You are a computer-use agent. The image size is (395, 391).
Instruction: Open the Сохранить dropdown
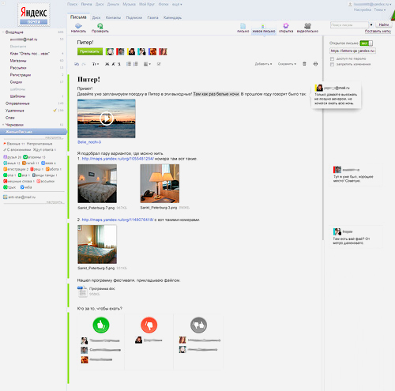[x=287, y=64]
